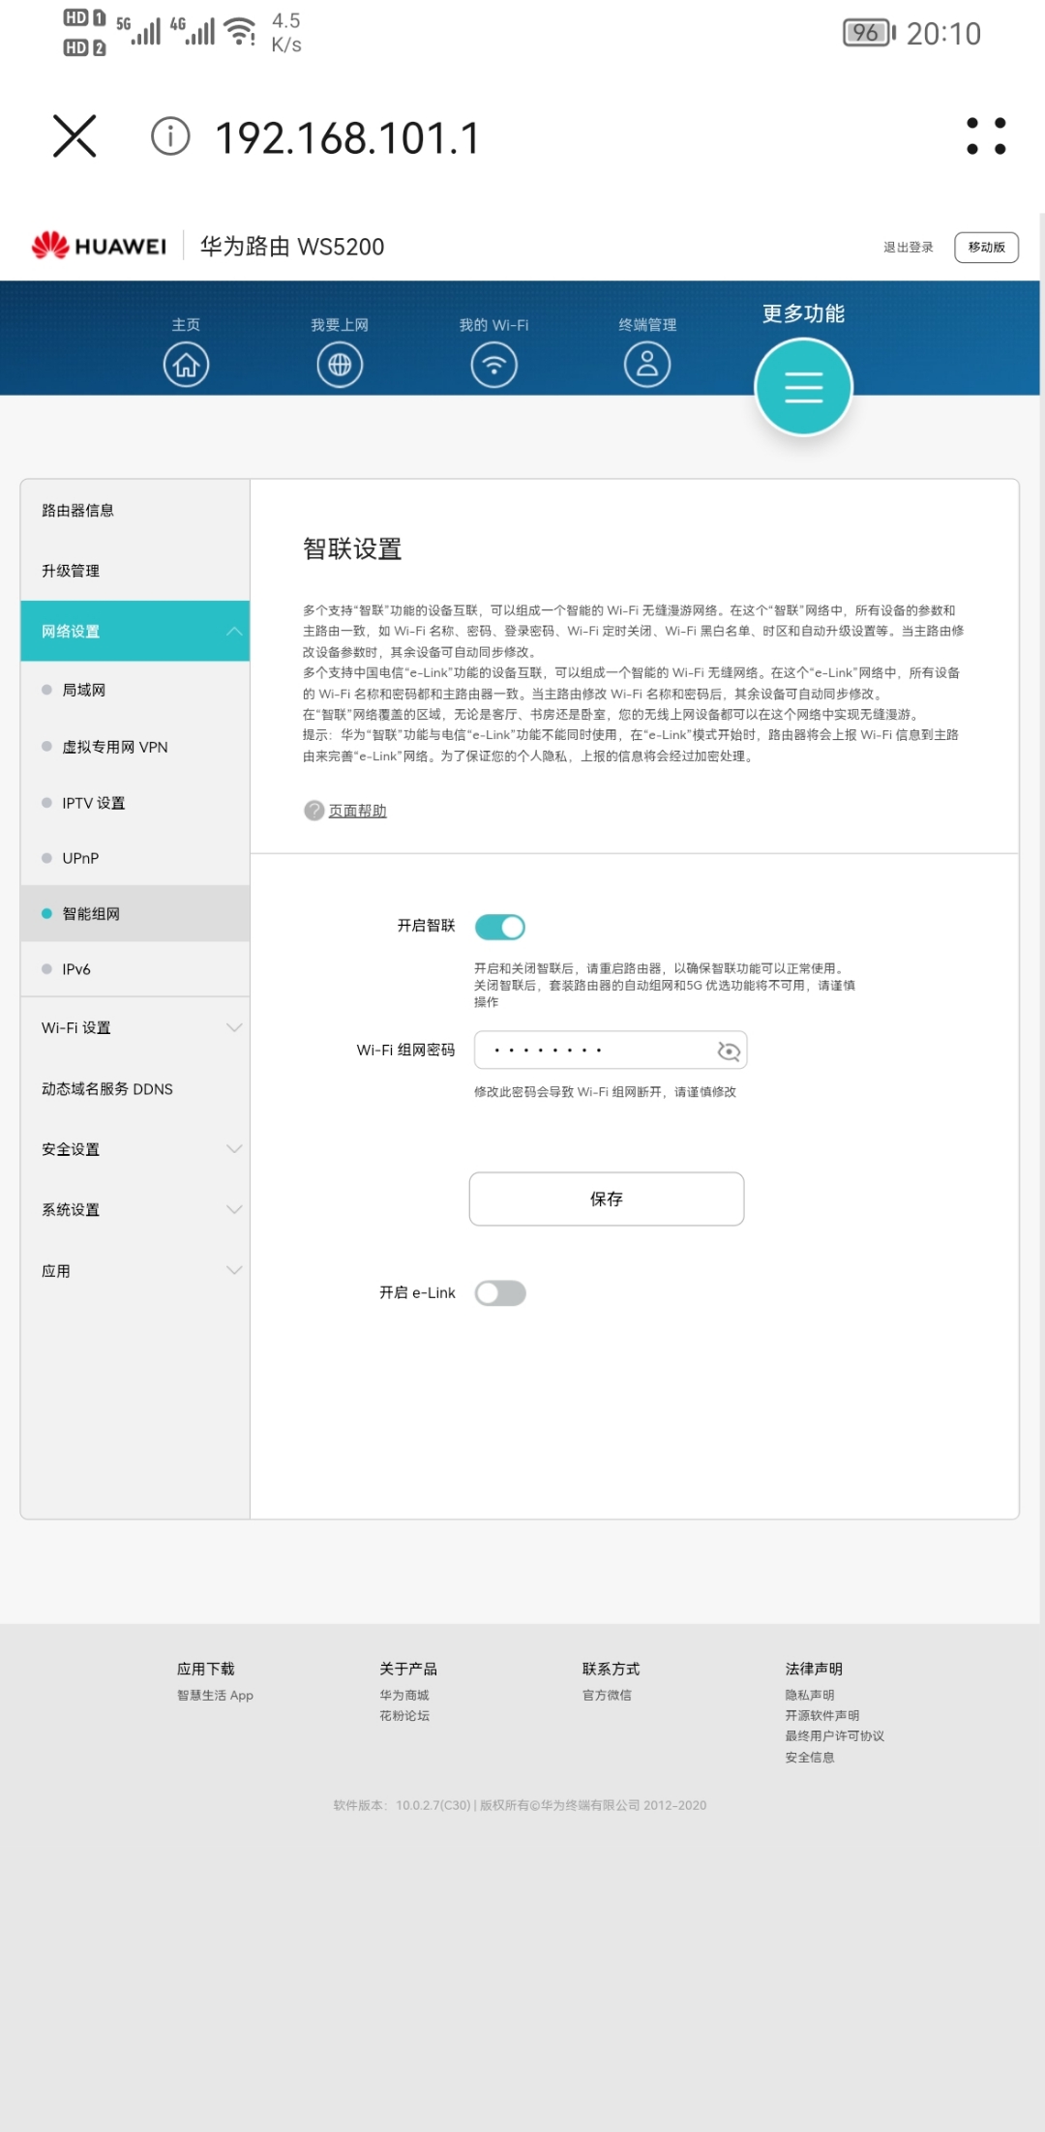Click the 192.168.101.1 address bar
This screenshot has width=1045, height=2132.
(x=346, y=137)
